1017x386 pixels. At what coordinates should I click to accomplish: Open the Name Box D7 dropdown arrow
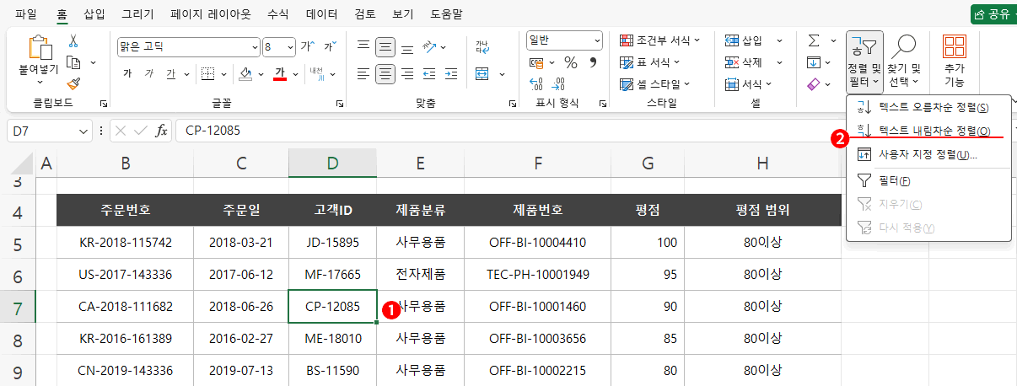pyautogui.click(x=83, y=131)
